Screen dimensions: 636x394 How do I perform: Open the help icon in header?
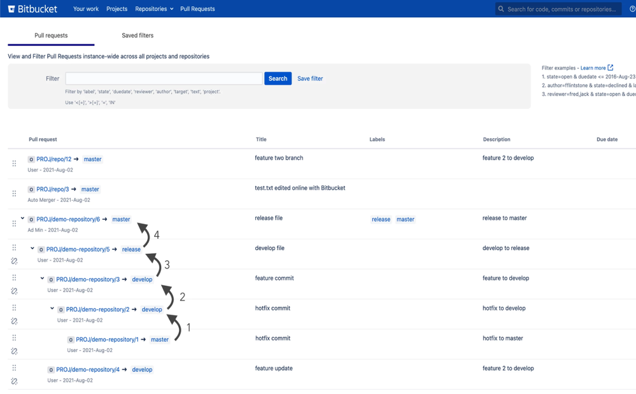click(x=633, y=9)
